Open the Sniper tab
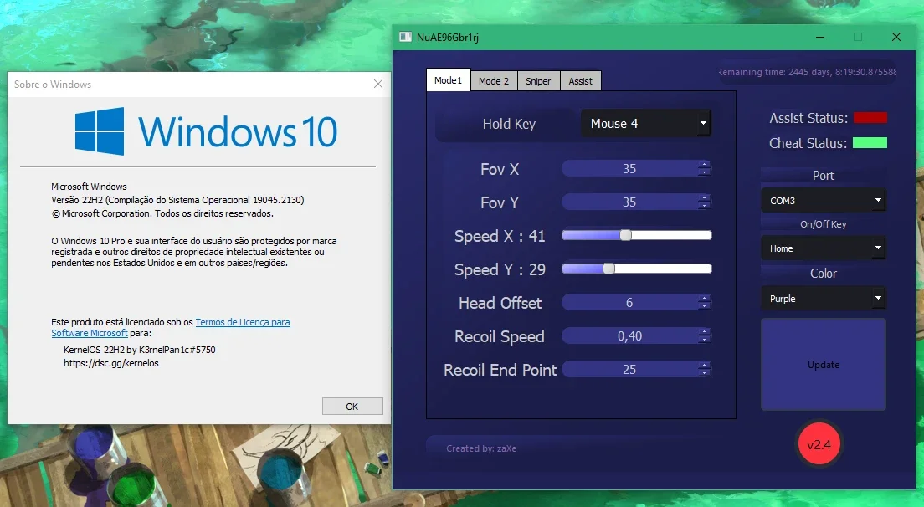The image size is (924, 507). [538, 81]
